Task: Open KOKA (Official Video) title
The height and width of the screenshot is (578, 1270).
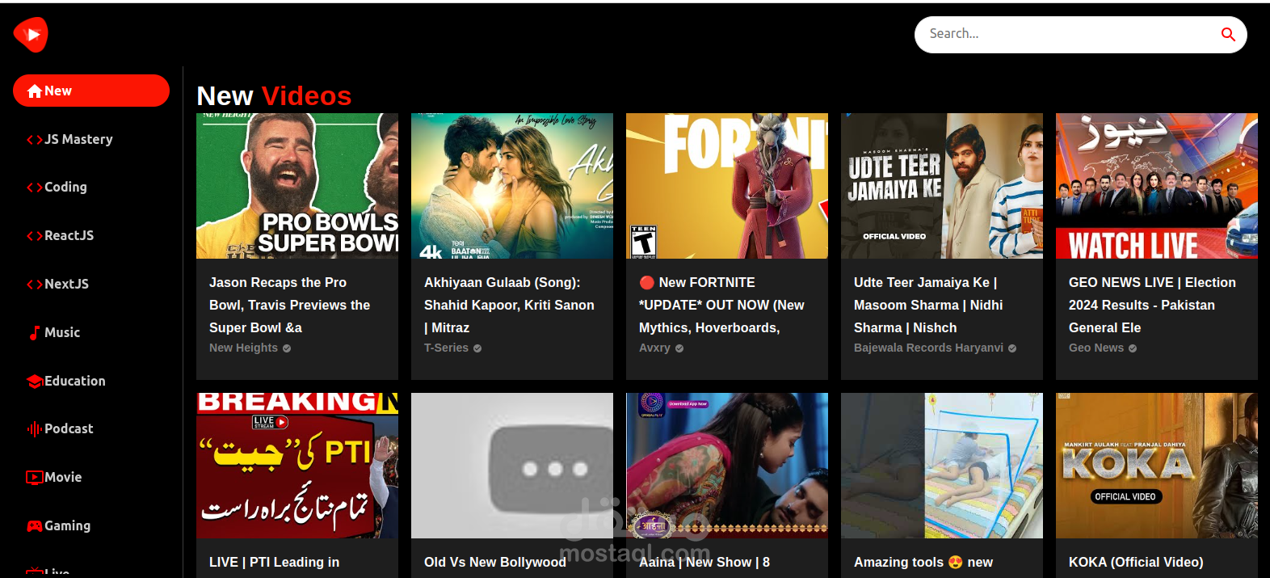Action: (x=1136, y=563)
